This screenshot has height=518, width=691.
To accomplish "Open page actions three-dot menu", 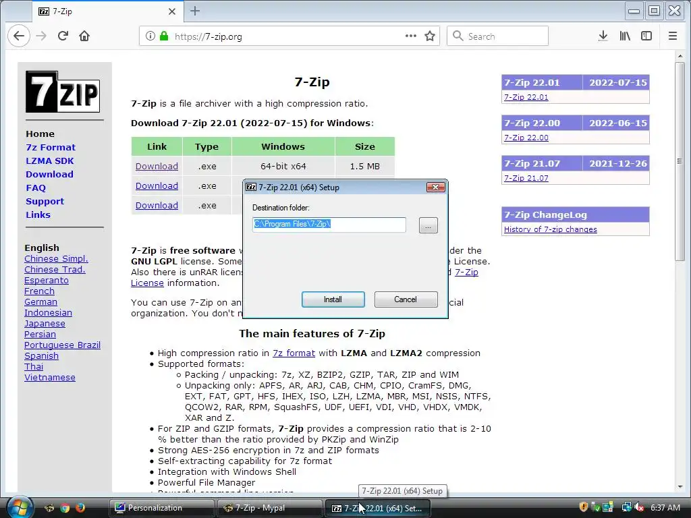I will point(411,36).
